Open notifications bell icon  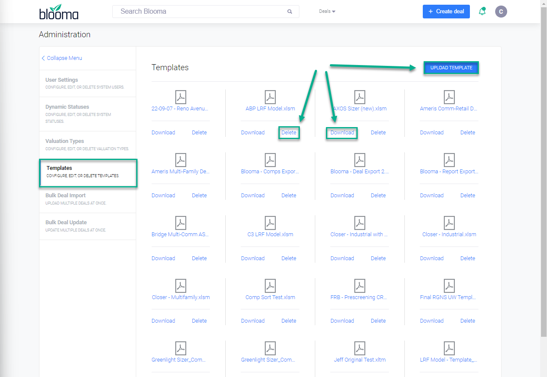pyautogui.click(x=482, y=11)
